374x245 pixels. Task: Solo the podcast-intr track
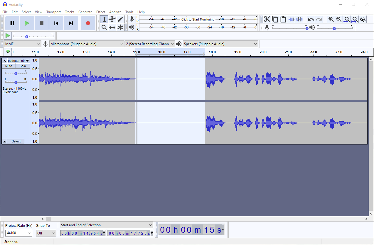click(x=23, y=66)
